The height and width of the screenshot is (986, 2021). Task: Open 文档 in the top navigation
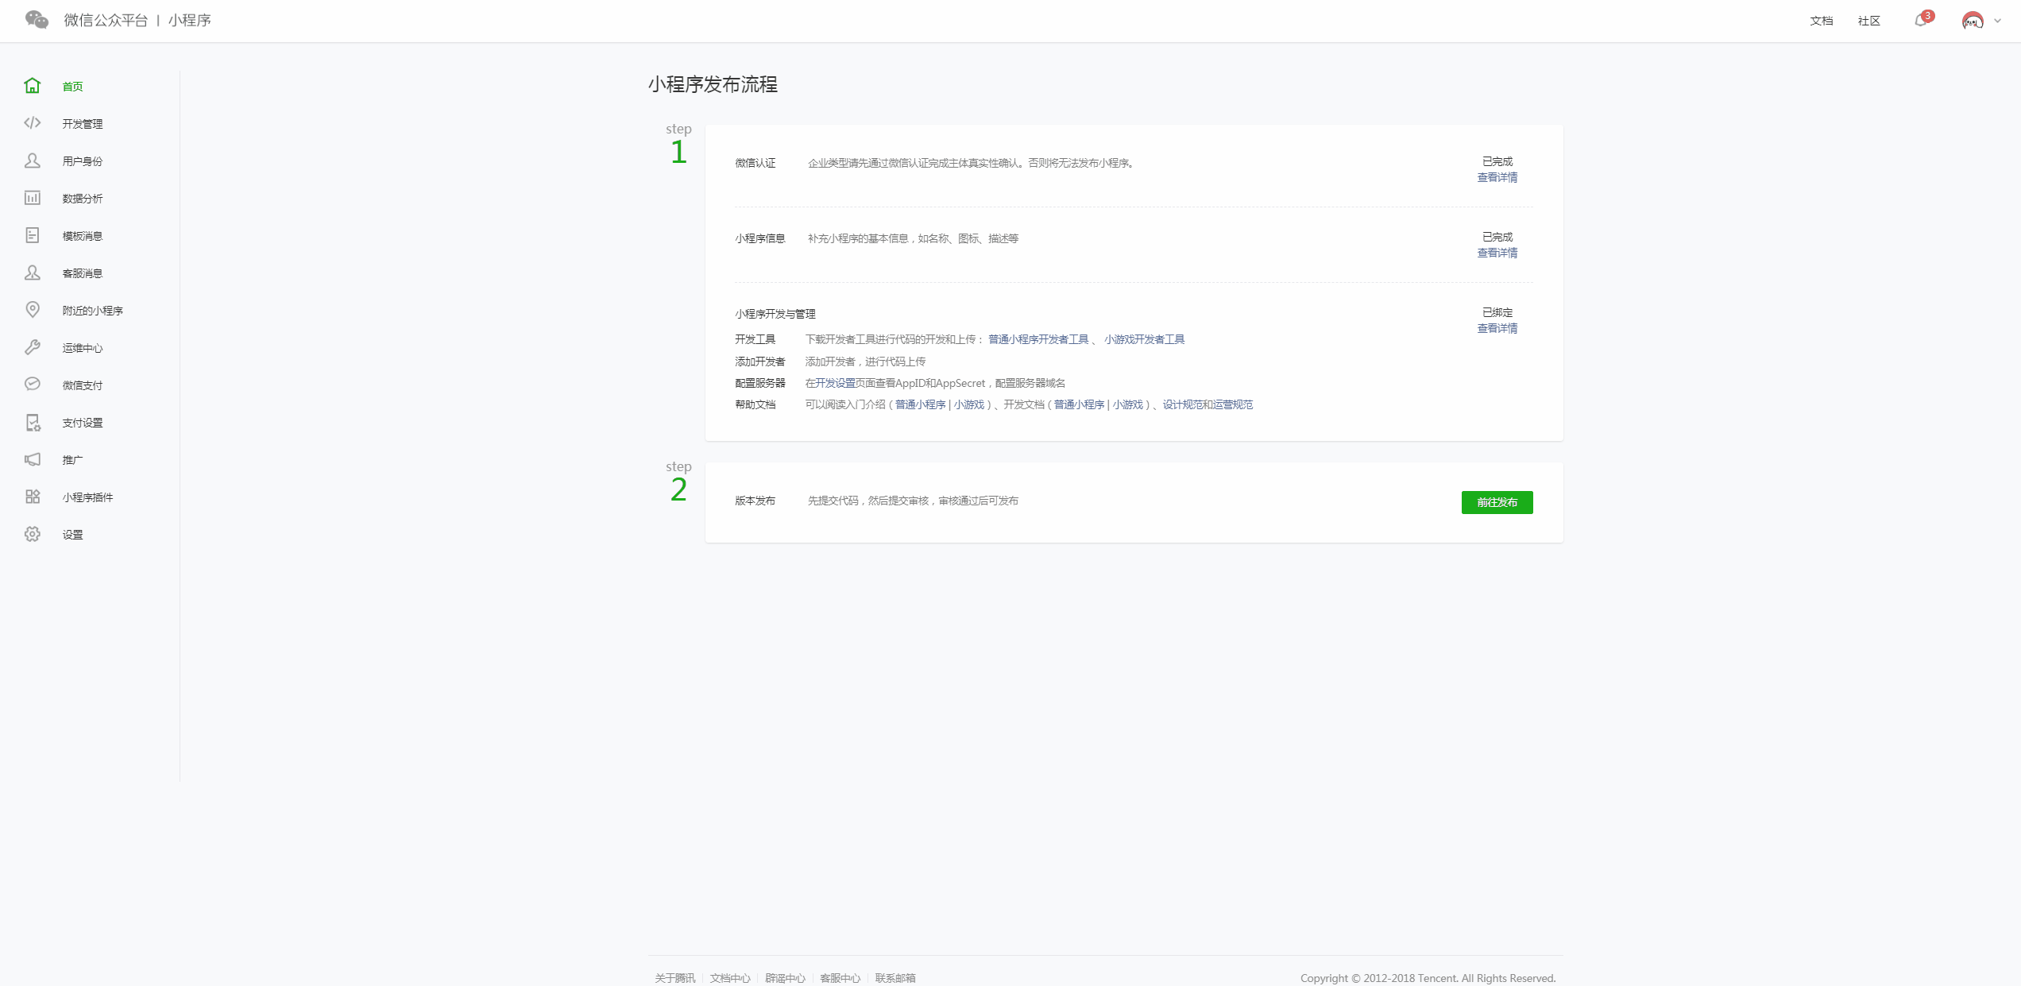[1821, 21]
